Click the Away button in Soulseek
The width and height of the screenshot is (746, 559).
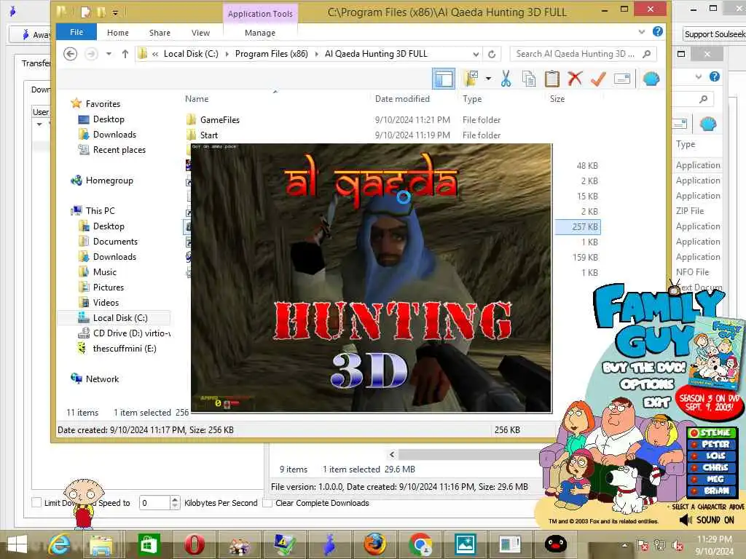[x=31, y=35]
